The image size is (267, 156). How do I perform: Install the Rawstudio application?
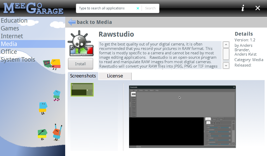80,64
